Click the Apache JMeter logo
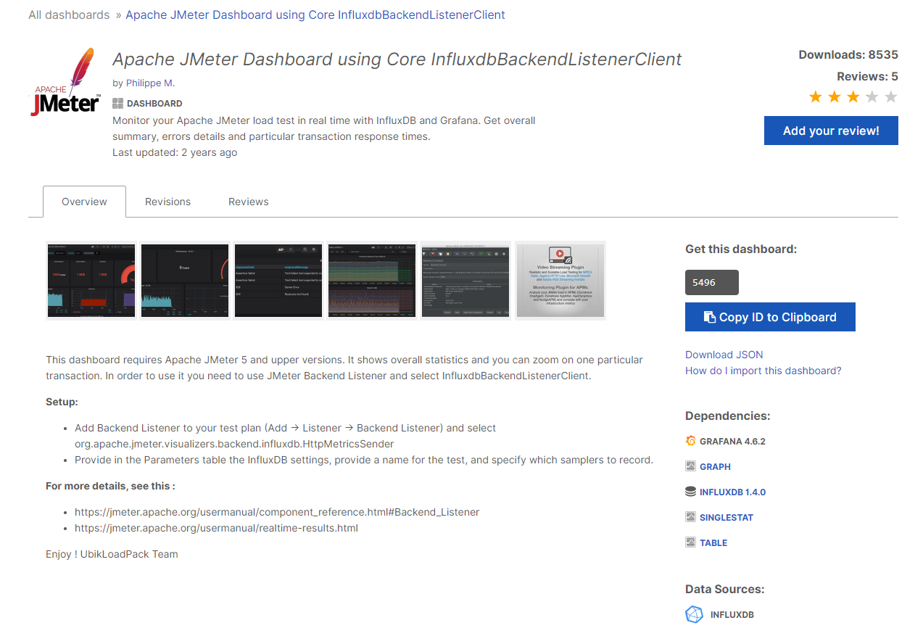Screen dimensions: 923x628 65,82
